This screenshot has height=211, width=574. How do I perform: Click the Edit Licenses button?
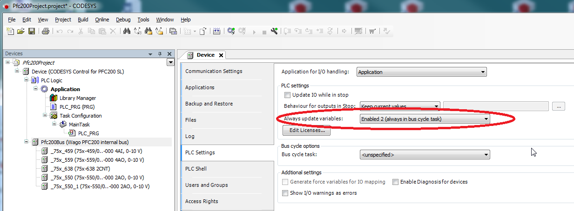click(x=307, y=131)
